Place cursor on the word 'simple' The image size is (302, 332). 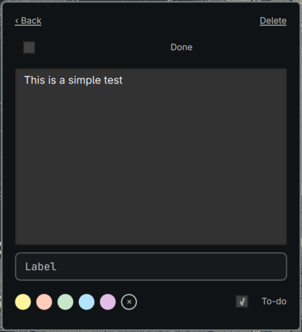84,80
